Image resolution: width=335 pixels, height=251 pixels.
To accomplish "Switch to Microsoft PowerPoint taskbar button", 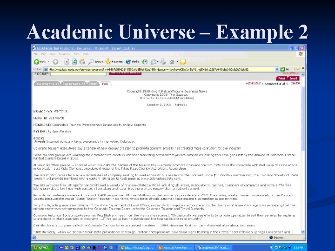I will click(x=175, y=248).
